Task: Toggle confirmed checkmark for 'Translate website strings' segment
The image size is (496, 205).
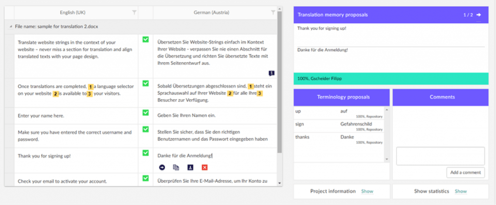Action: tap(145, 40)
